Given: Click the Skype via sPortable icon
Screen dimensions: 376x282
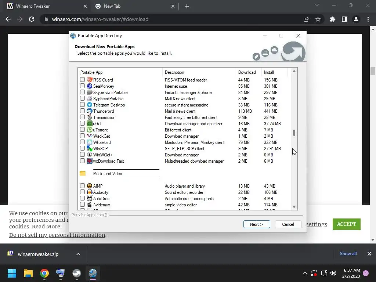Looking at the screenshot, I should point(90,92).
